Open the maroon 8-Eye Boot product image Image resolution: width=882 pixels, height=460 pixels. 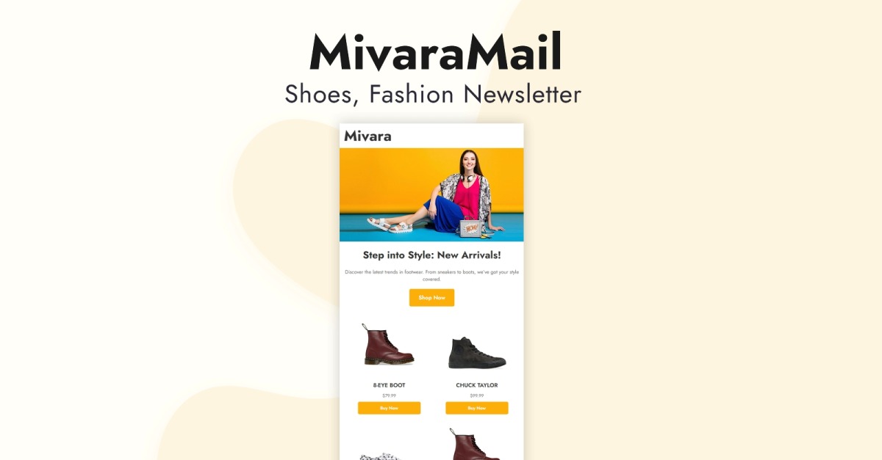pos(388,345)
